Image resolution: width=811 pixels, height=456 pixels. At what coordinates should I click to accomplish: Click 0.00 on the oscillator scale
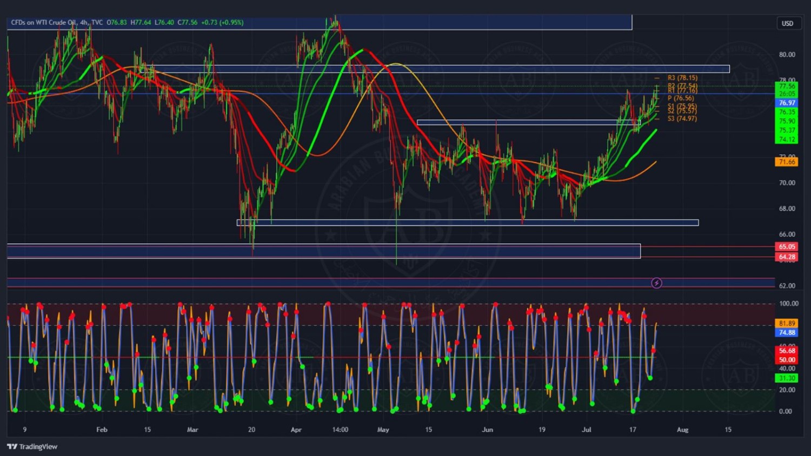(785, 411)
